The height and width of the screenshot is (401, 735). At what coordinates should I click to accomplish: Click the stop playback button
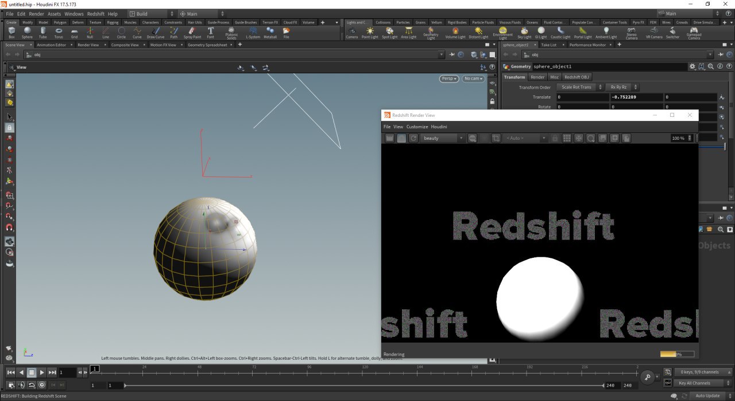32,372
